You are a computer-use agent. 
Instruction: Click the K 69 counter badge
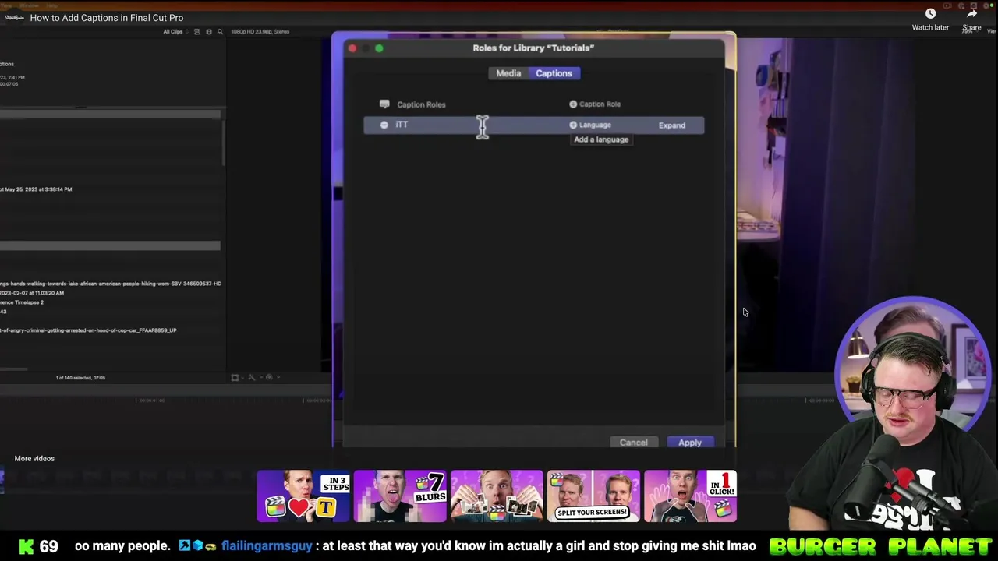click(38, 546)
